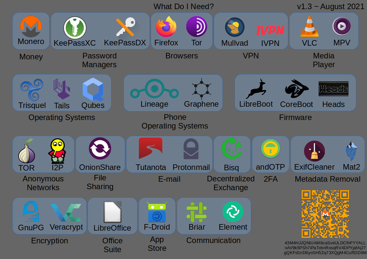Screen dimensions: 367x259
Task: Click the black Heads logo
Action: point(334,89)
